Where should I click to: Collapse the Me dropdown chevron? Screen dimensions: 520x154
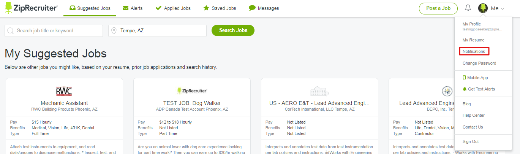503,8
